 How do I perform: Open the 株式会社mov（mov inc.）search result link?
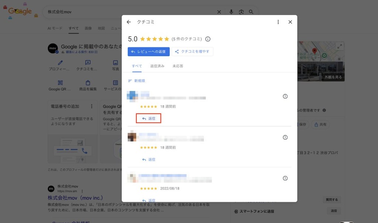75,198
